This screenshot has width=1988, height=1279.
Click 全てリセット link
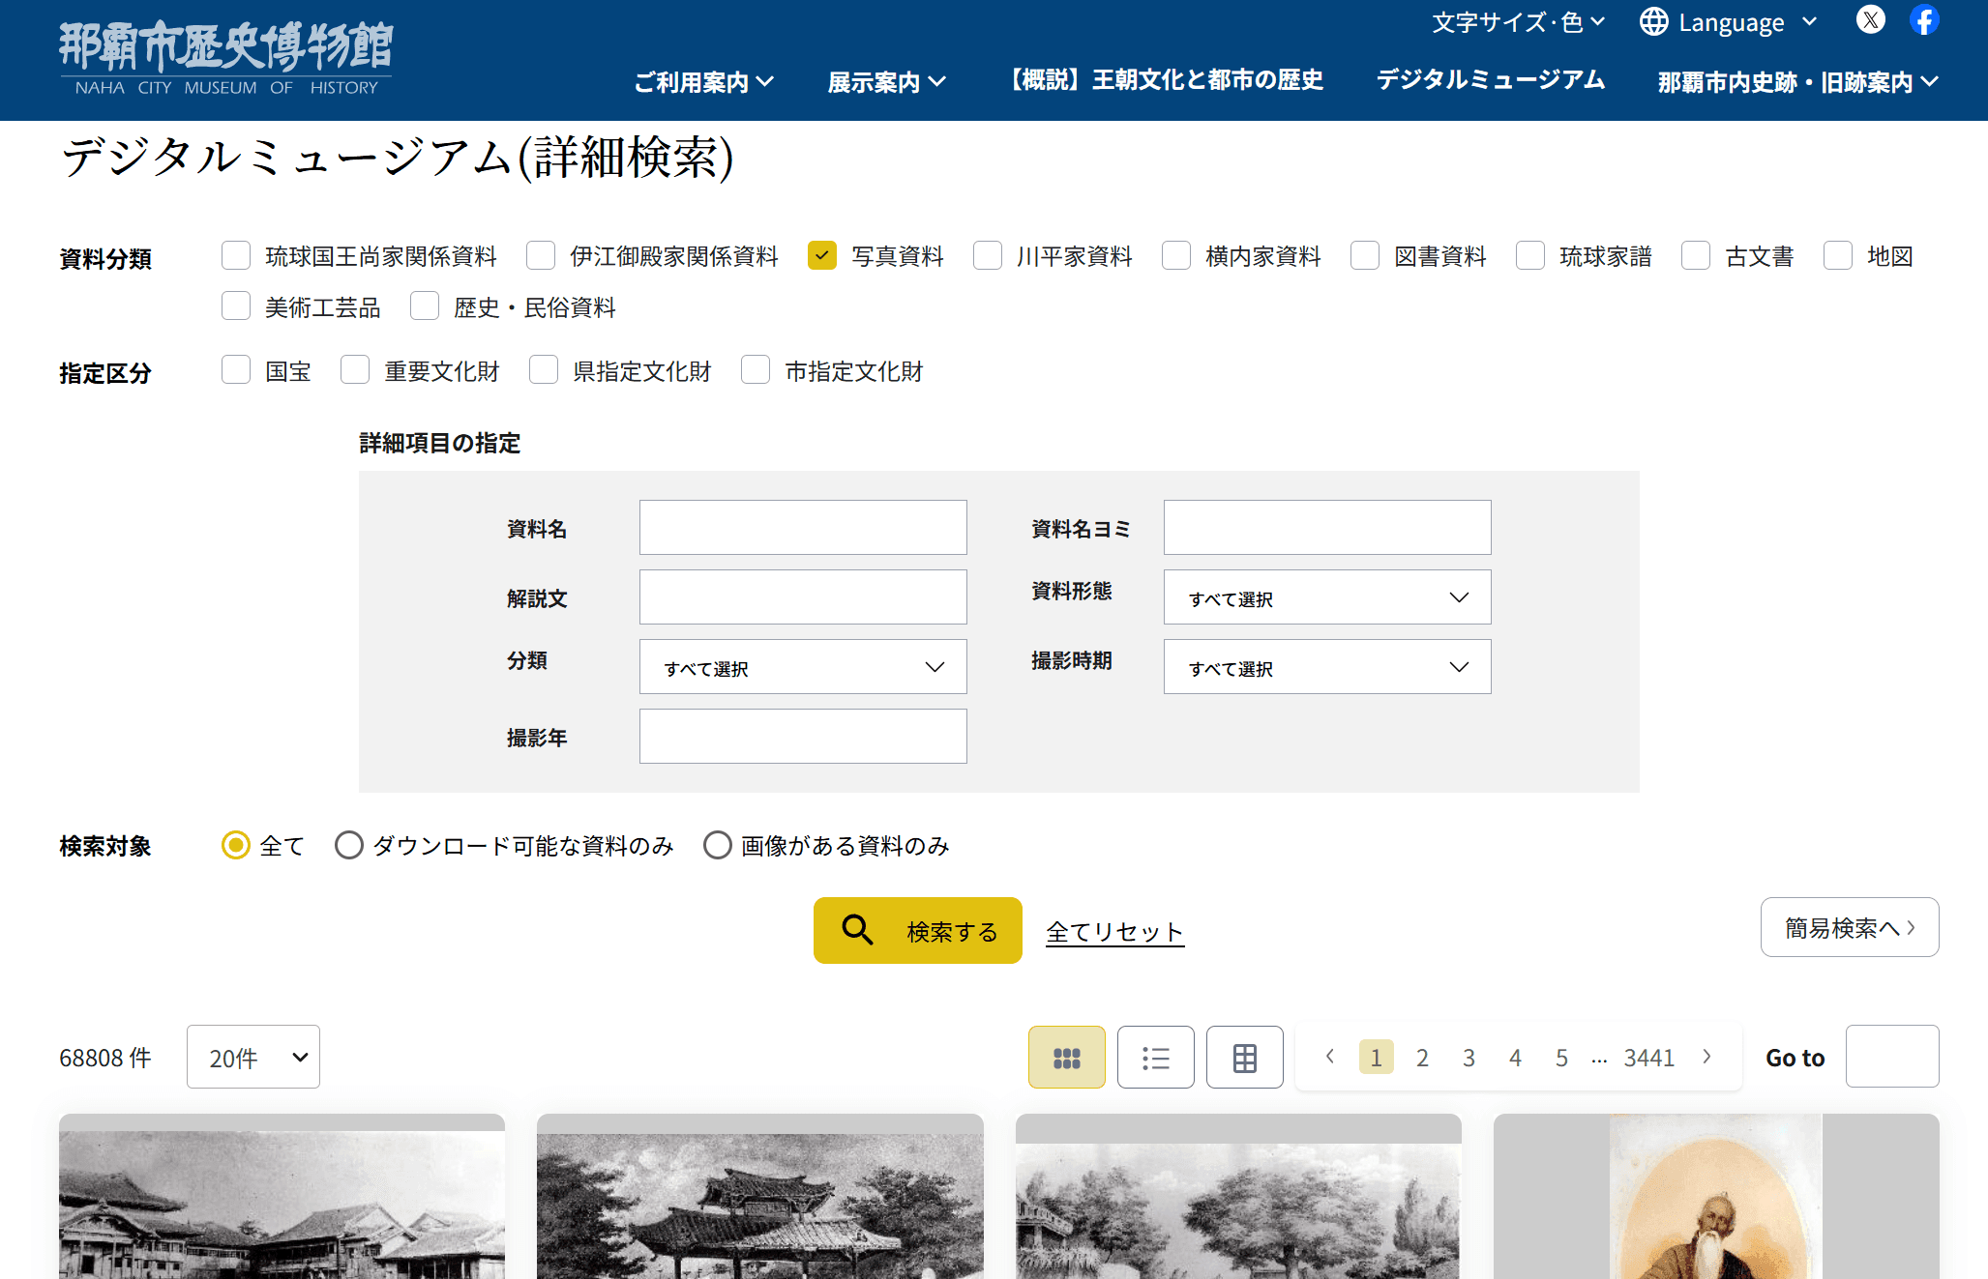(1114, 932)
